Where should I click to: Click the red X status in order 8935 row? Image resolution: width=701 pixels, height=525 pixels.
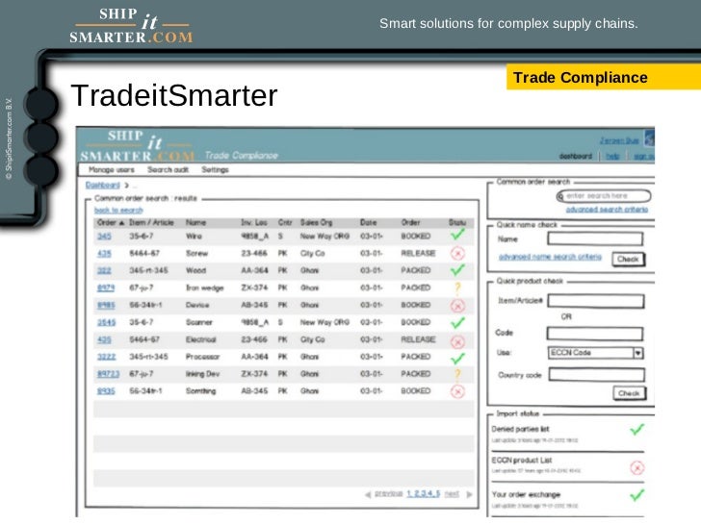tap(456, 391)
